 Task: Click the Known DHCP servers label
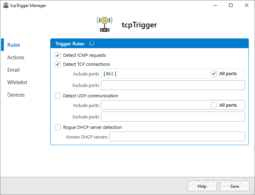point(87,137)
